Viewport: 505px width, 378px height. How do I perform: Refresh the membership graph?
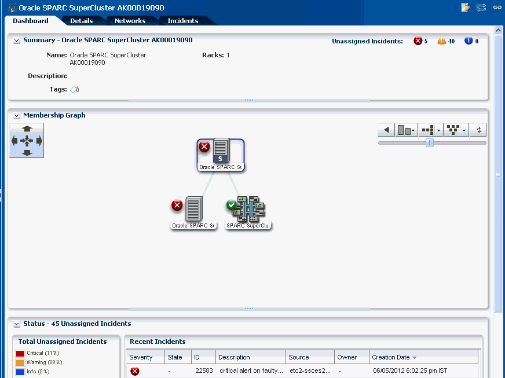[478, 130]
